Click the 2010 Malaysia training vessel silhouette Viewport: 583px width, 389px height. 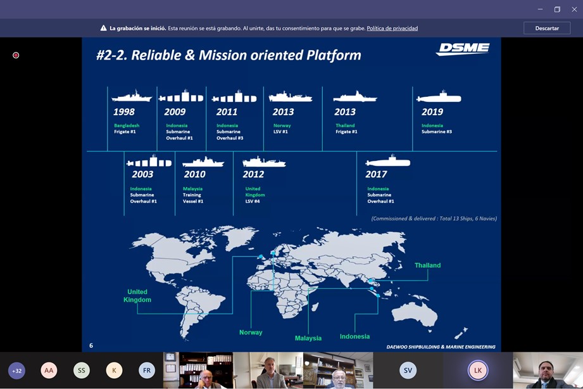[x=203, y=162]
